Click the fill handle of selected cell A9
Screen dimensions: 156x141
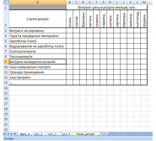[66, 64]
